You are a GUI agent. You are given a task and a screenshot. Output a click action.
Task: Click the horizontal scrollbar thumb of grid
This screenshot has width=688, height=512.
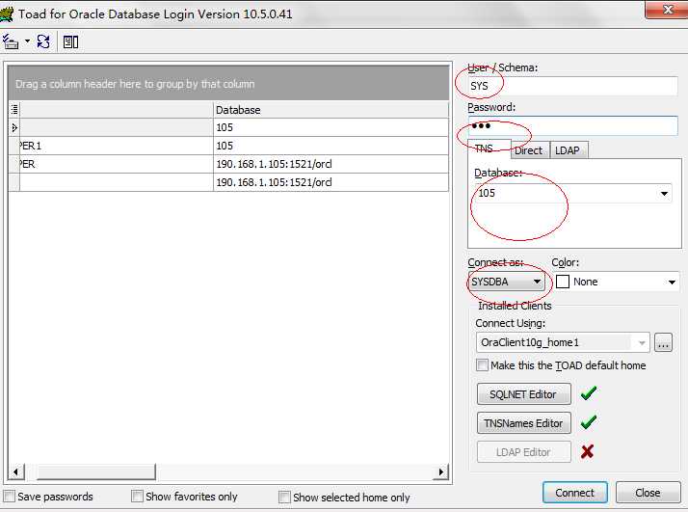click(95, 472)
